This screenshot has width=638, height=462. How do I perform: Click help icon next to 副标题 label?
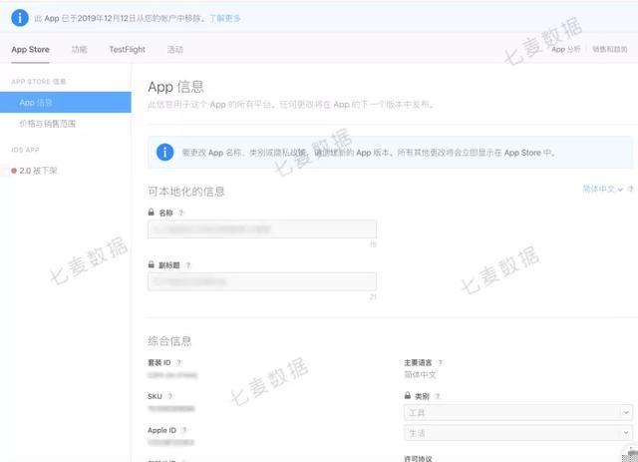click(x=188, y=265)
